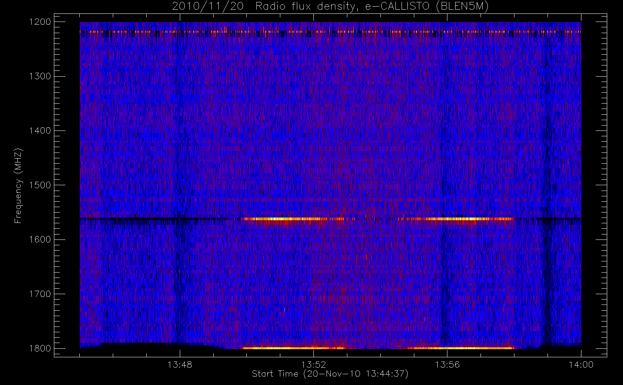Click the 1500 frequency tick label

click(x=40, y=185)
